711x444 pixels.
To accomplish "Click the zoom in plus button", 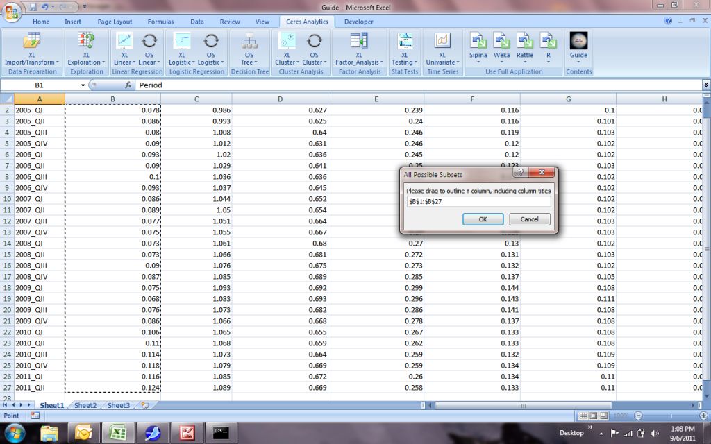I will pos(704,416).
